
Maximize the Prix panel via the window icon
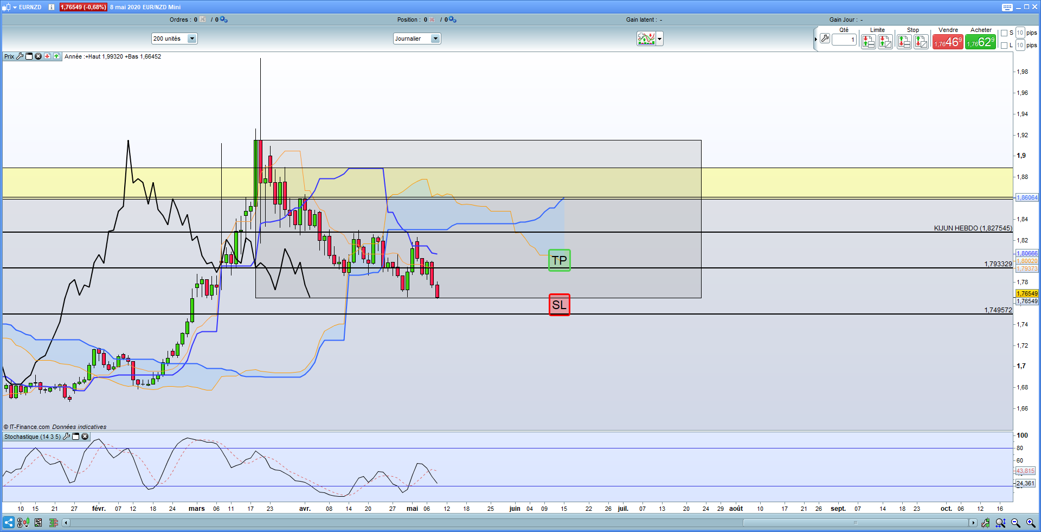(x=29, y=56)
